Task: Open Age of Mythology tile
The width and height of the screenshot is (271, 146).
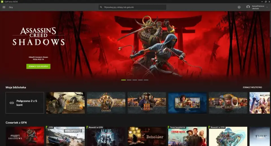Action: click(x=260, y=103)
